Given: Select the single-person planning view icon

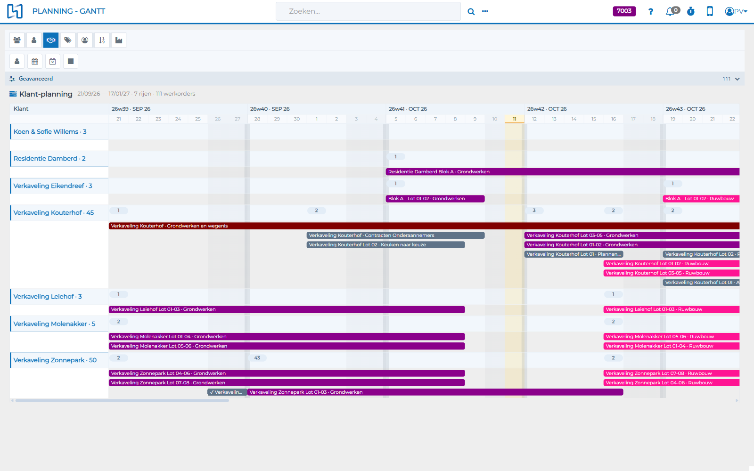Looking at the screenshot, I should click(x=34, y=41).
